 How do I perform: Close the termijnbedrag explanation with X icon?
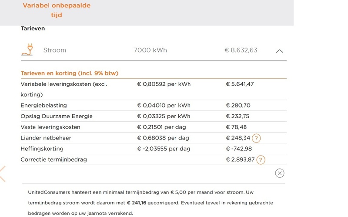[280, 173]
